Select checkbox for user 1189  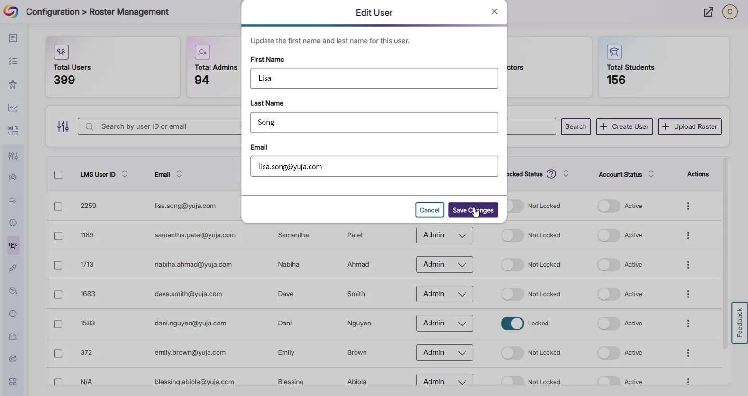pos(58,236)
